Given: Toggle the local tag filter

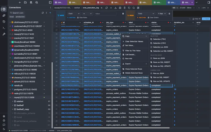Looking at the screenshot, I should pyautogui.click(x=12, y=17).
